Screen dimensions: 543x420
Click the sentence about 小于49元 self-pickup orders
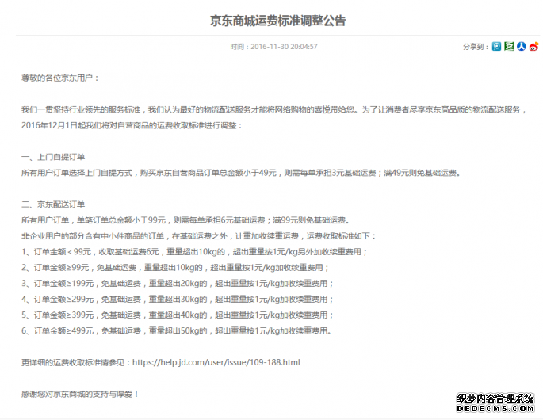(241, 173)
